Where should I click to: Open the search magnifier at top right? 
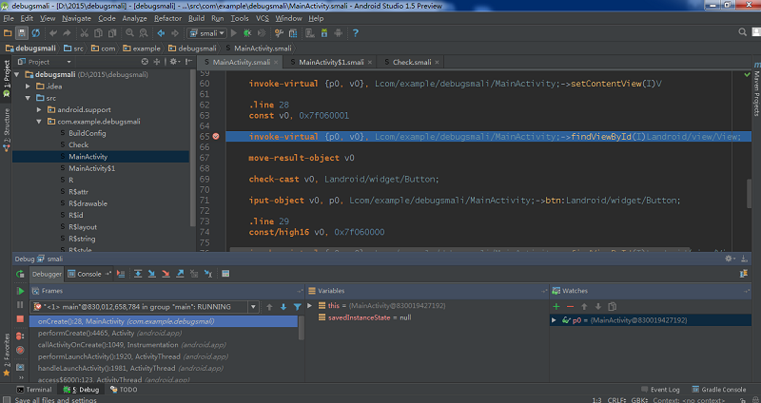743,32
